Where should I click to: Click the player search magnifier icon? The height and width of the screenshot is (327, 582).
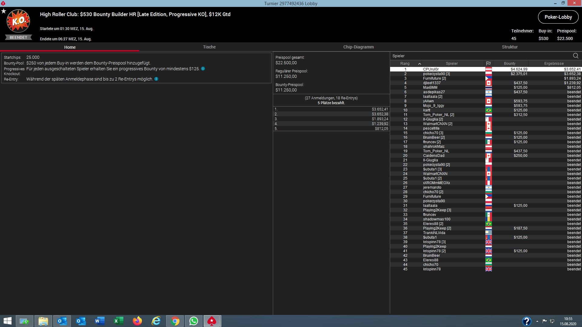(576, 56)
